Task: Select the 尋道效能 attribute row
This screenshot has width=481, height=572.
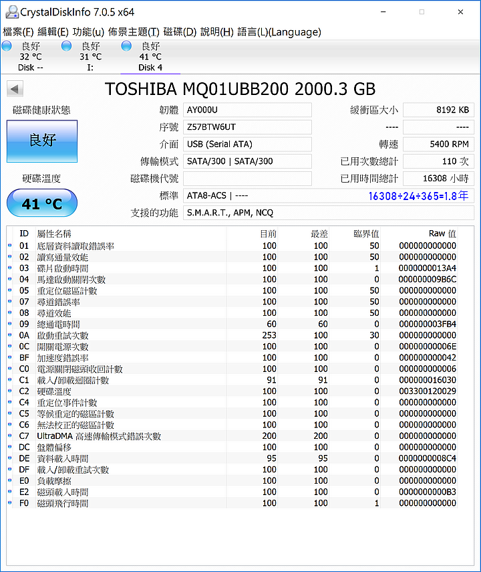Action: pyautogui.click(x=232, y=312)
